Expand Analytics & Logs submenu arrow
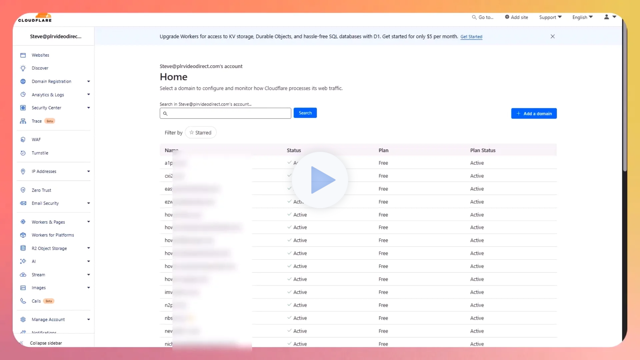 pyautogui.click(x=89, y=95)
